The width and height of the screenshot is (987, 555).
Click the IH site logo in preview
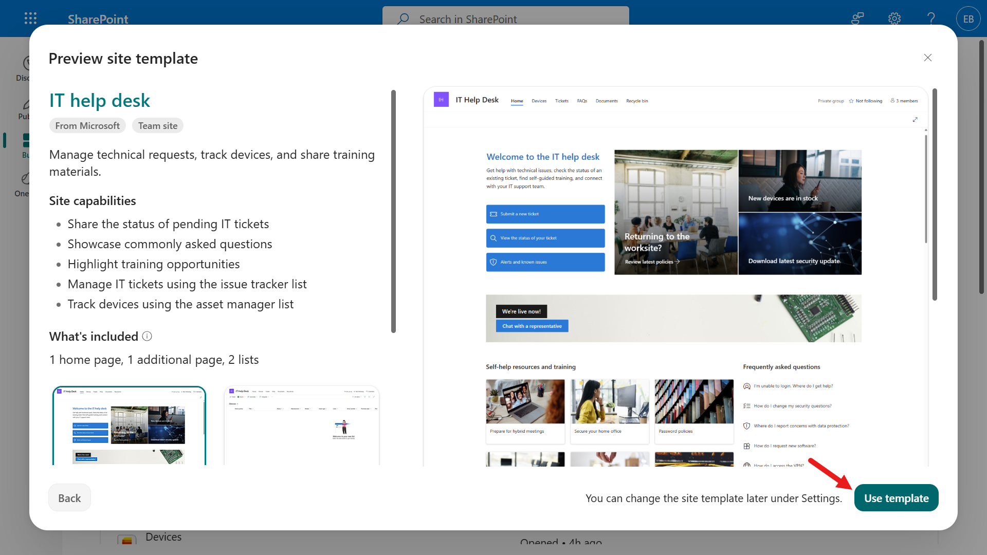[441, 100]
